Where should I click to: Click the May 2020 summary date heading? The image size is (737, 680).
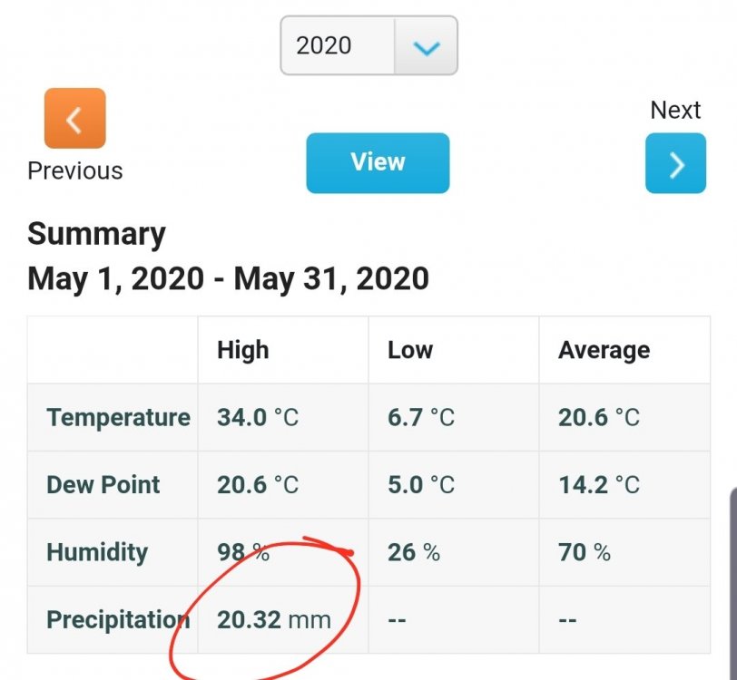[229, 278]
